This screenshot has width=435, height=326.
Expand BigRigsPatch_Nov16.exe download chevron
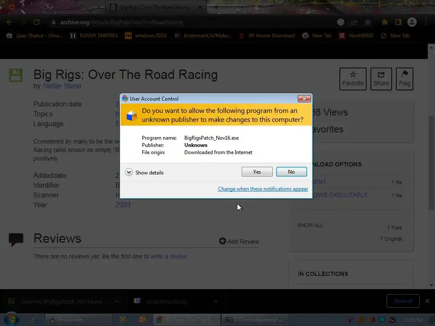[x=117, y=301]
